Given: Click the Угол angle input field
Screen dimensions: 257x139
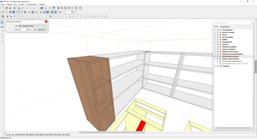Looking at the screenshot, I should coord(22,30).
